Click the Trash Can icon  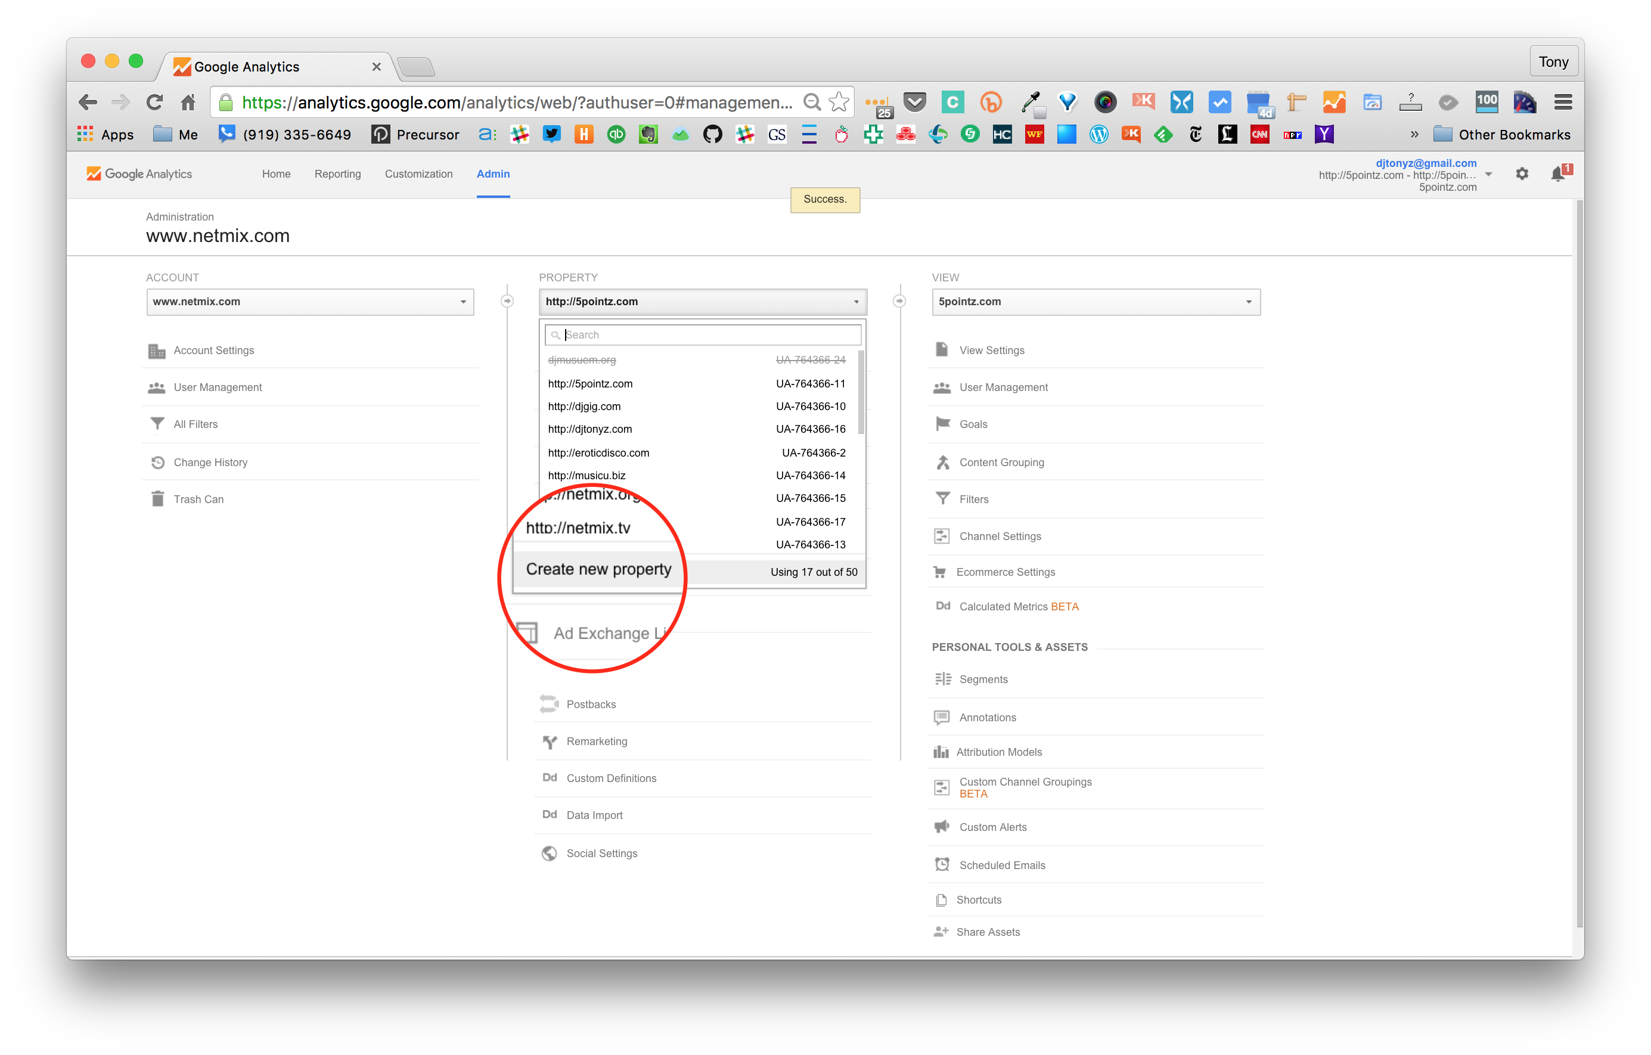point(157,499)
